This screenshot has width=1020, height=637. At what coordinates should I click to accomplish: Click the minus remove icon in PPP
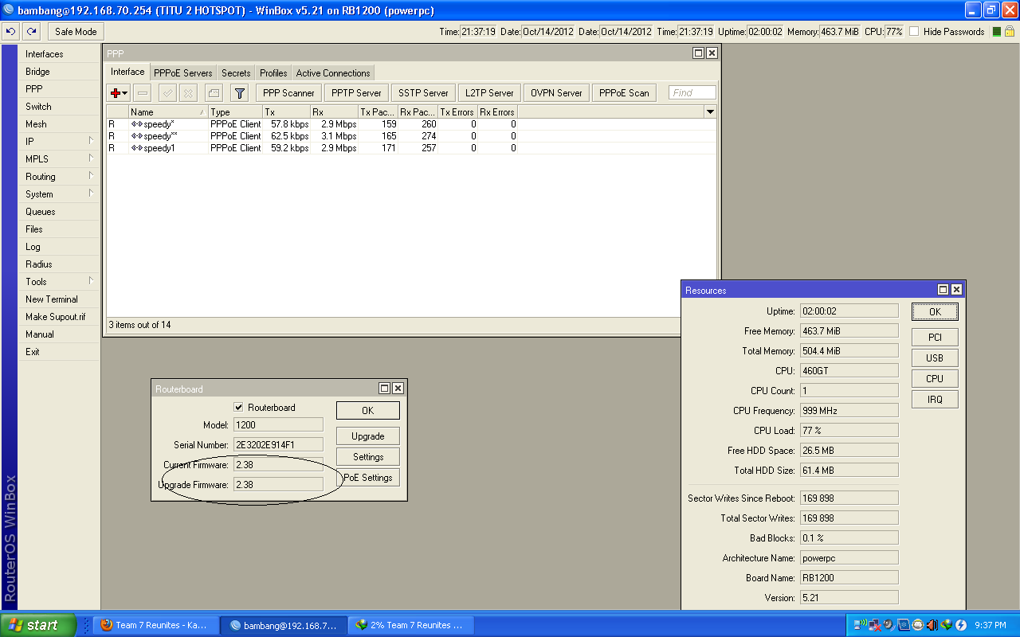tap(142, 93)
